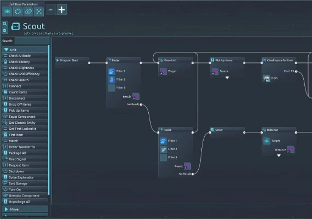Select Get Closest Entity in the list

pyautogui.click(x=25, y=123)
